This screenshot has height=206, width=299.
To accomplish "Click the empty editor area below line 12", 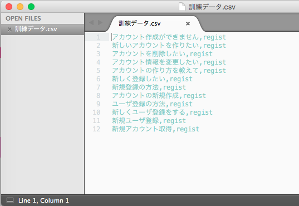I will click(x=192, y=164).
